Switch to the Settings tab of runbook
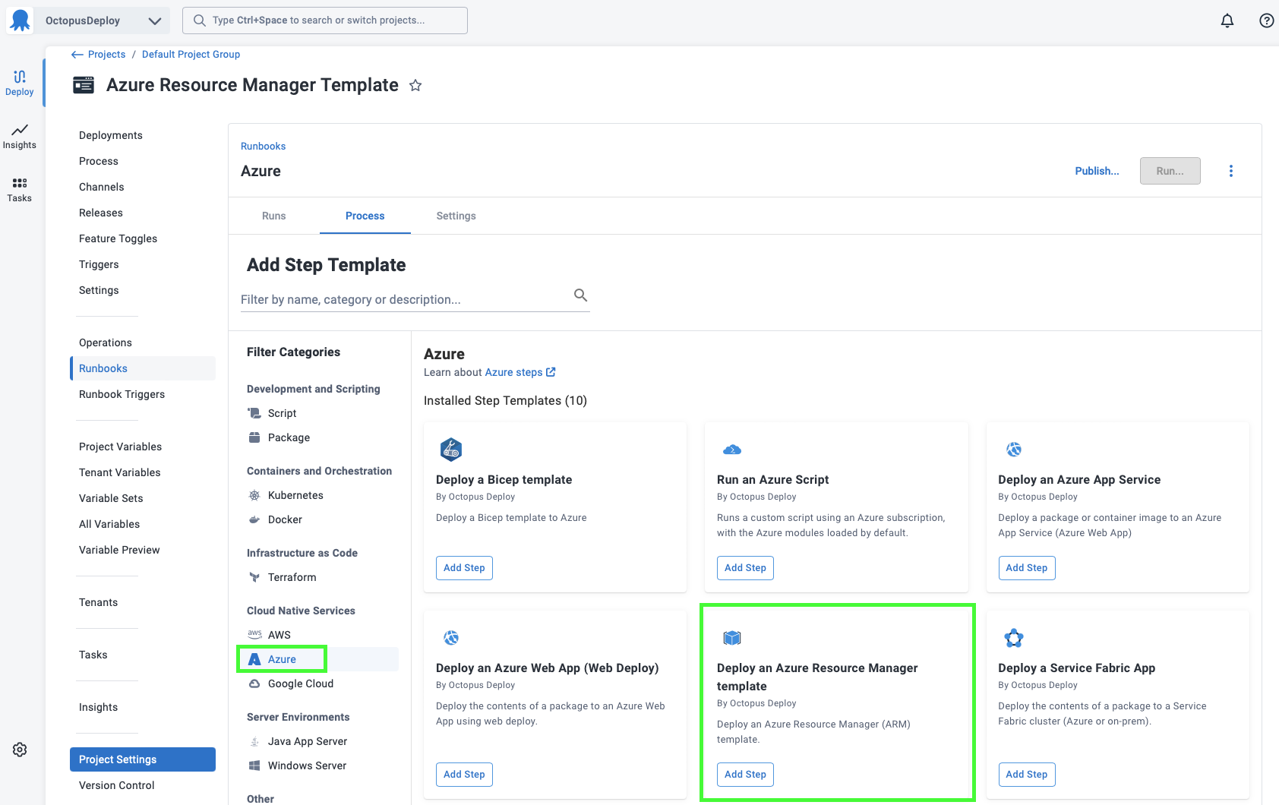The width and height of the screenshot is (1279, 805). point(456,216)
